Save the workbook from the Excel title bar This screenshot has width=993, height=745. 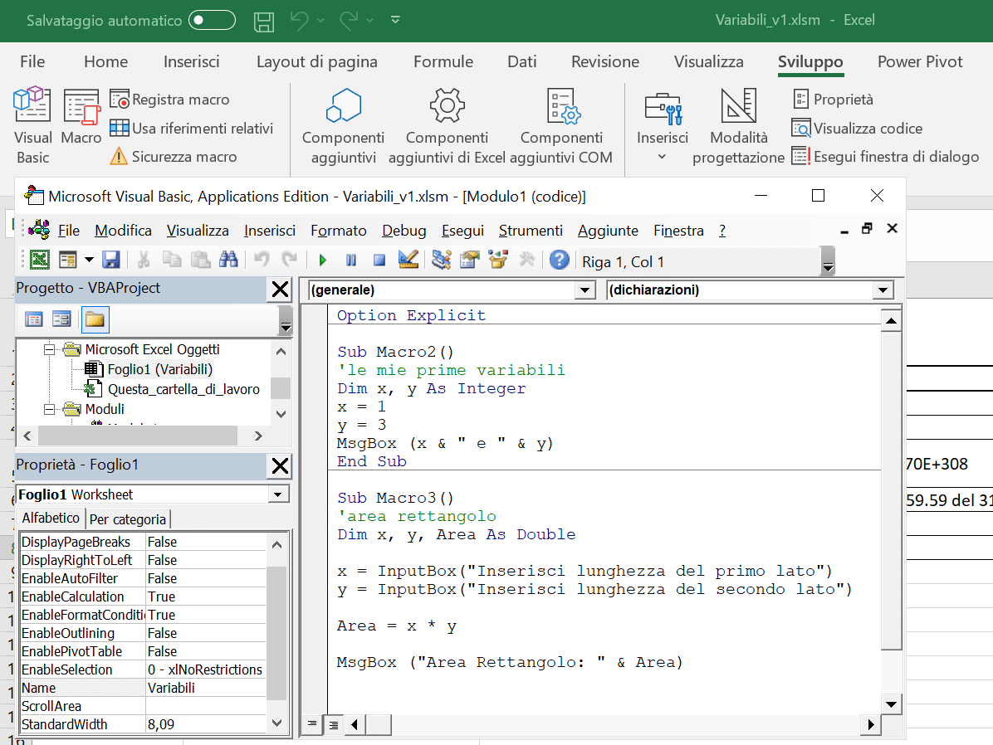(x=264, y=21)
